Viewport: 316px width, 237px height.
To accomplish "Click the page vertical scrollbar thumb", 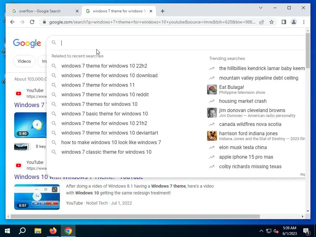I will pyautogui.click(x=308, y=50).
